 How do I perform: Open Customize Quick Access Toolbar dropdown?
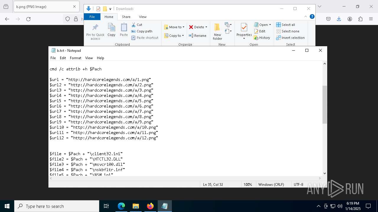(x=110, y=9)
